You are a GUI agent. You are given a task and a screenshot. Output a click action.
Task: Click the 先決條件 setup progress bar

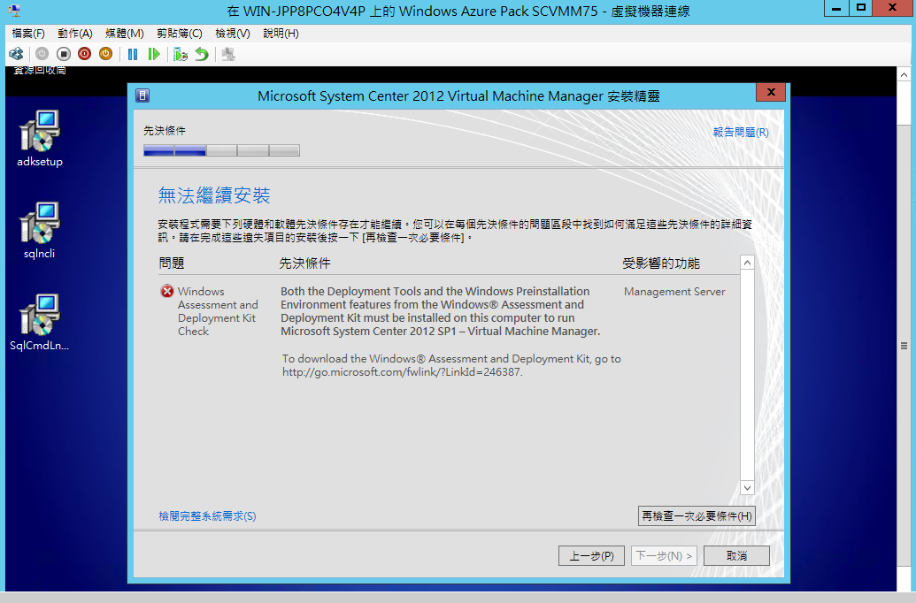coord(221,150)
